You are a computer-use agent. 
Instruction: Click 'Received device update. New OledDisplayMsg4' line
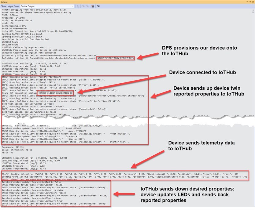point(41,136)
